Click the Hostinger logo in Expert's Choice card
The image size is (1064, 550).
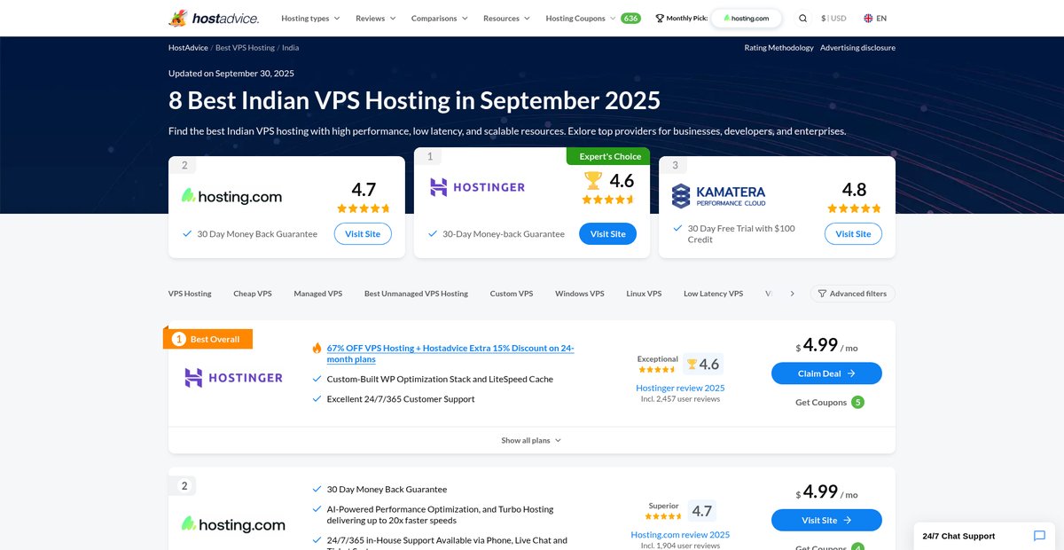[x=478, y=187]
